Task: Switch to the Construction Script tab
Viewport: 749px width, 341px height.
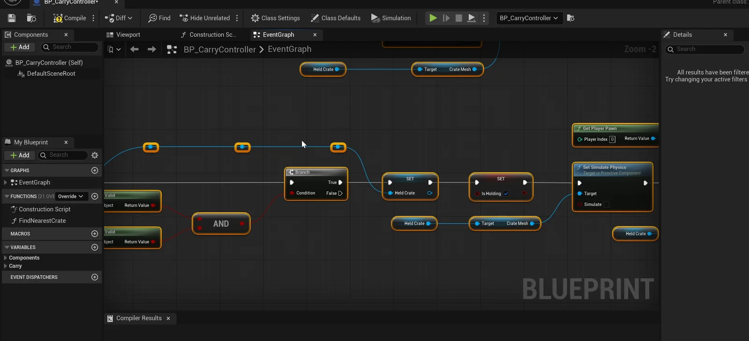Action: [208, 35]
